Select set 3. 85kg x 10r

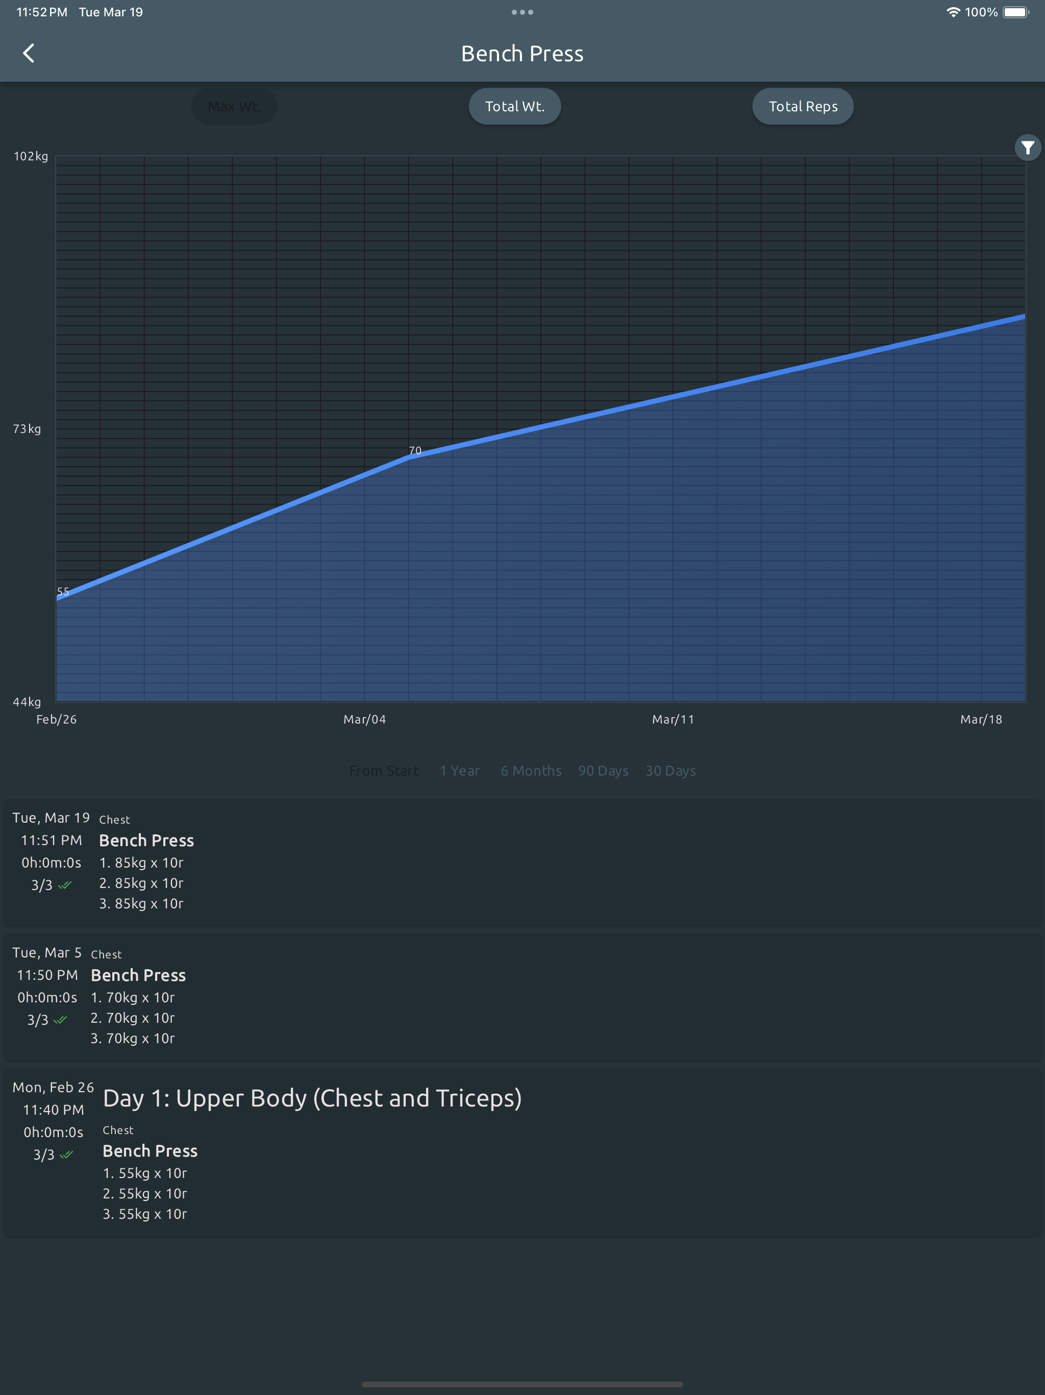point(141,904)
